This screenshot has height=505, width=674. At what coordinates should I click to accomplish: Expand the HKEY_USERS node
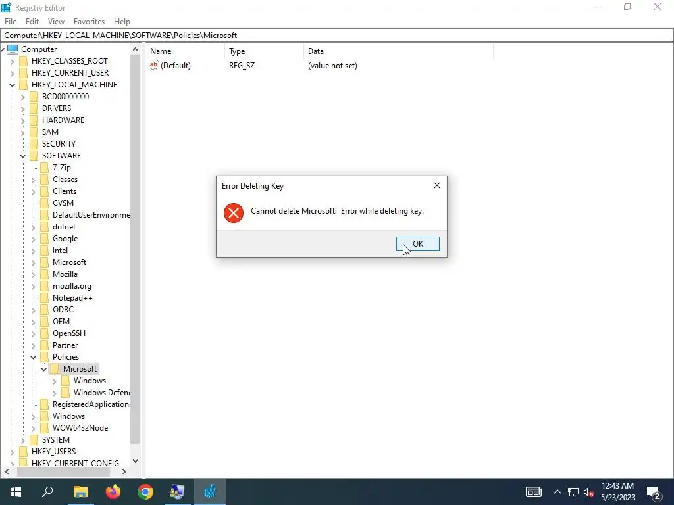12,452
